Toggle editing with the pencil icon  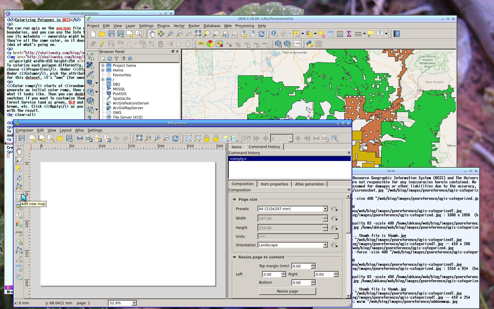pos(102,44)
